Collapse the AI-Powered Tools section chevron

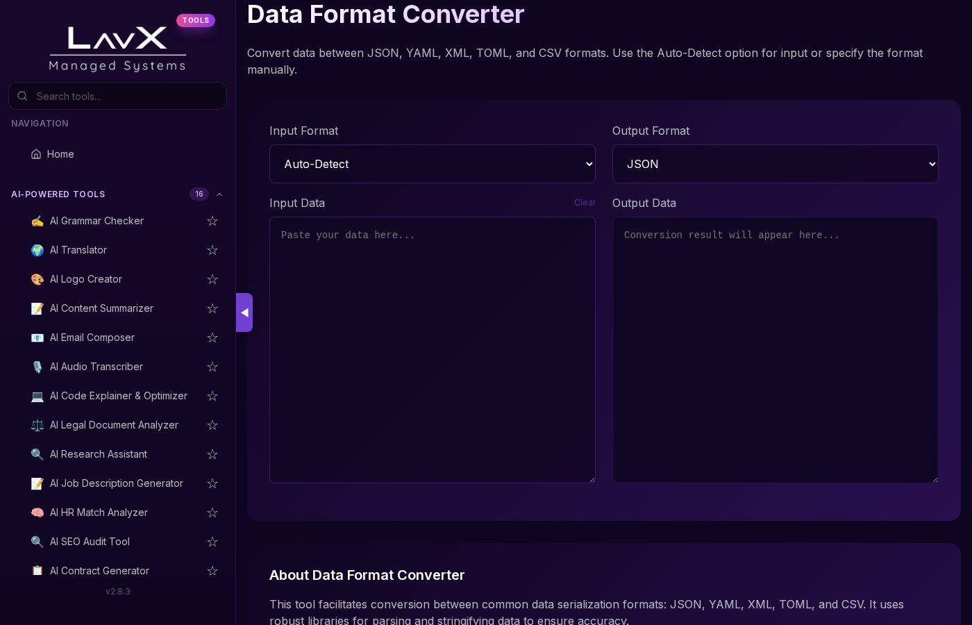pos(219,194)
